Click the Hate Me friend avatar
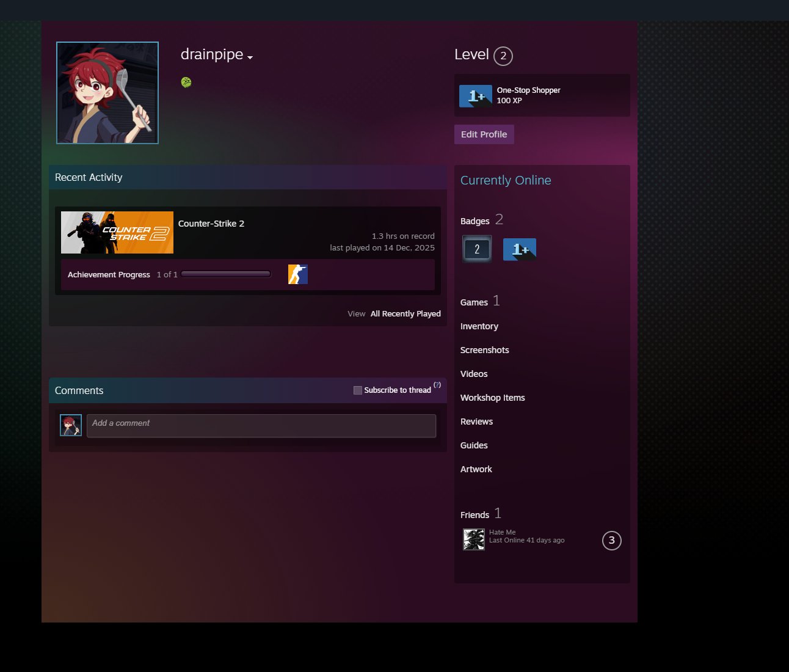This screenshot has width=789, height=672. tap(474, 539)
